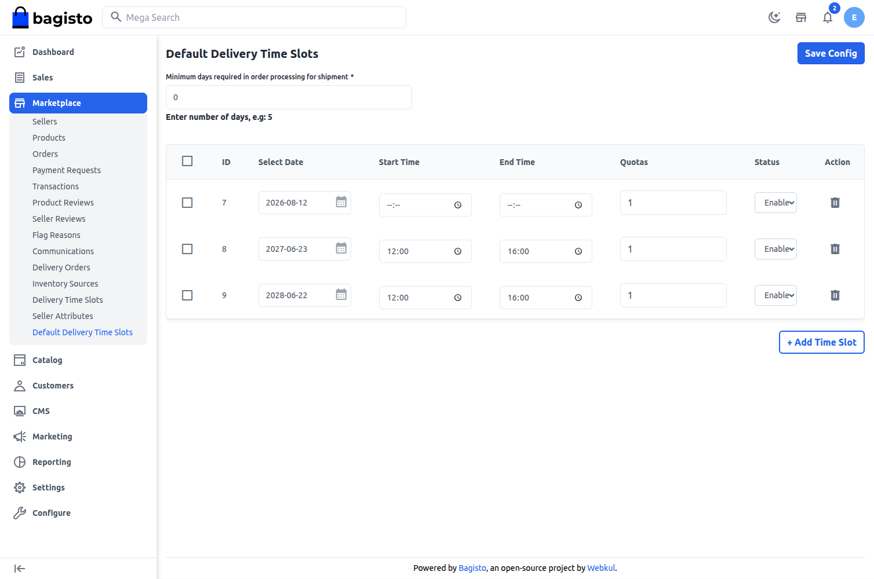Go to Product Reviews submenu
Screen dimensions: 874x579
click(x=63, y=203)
